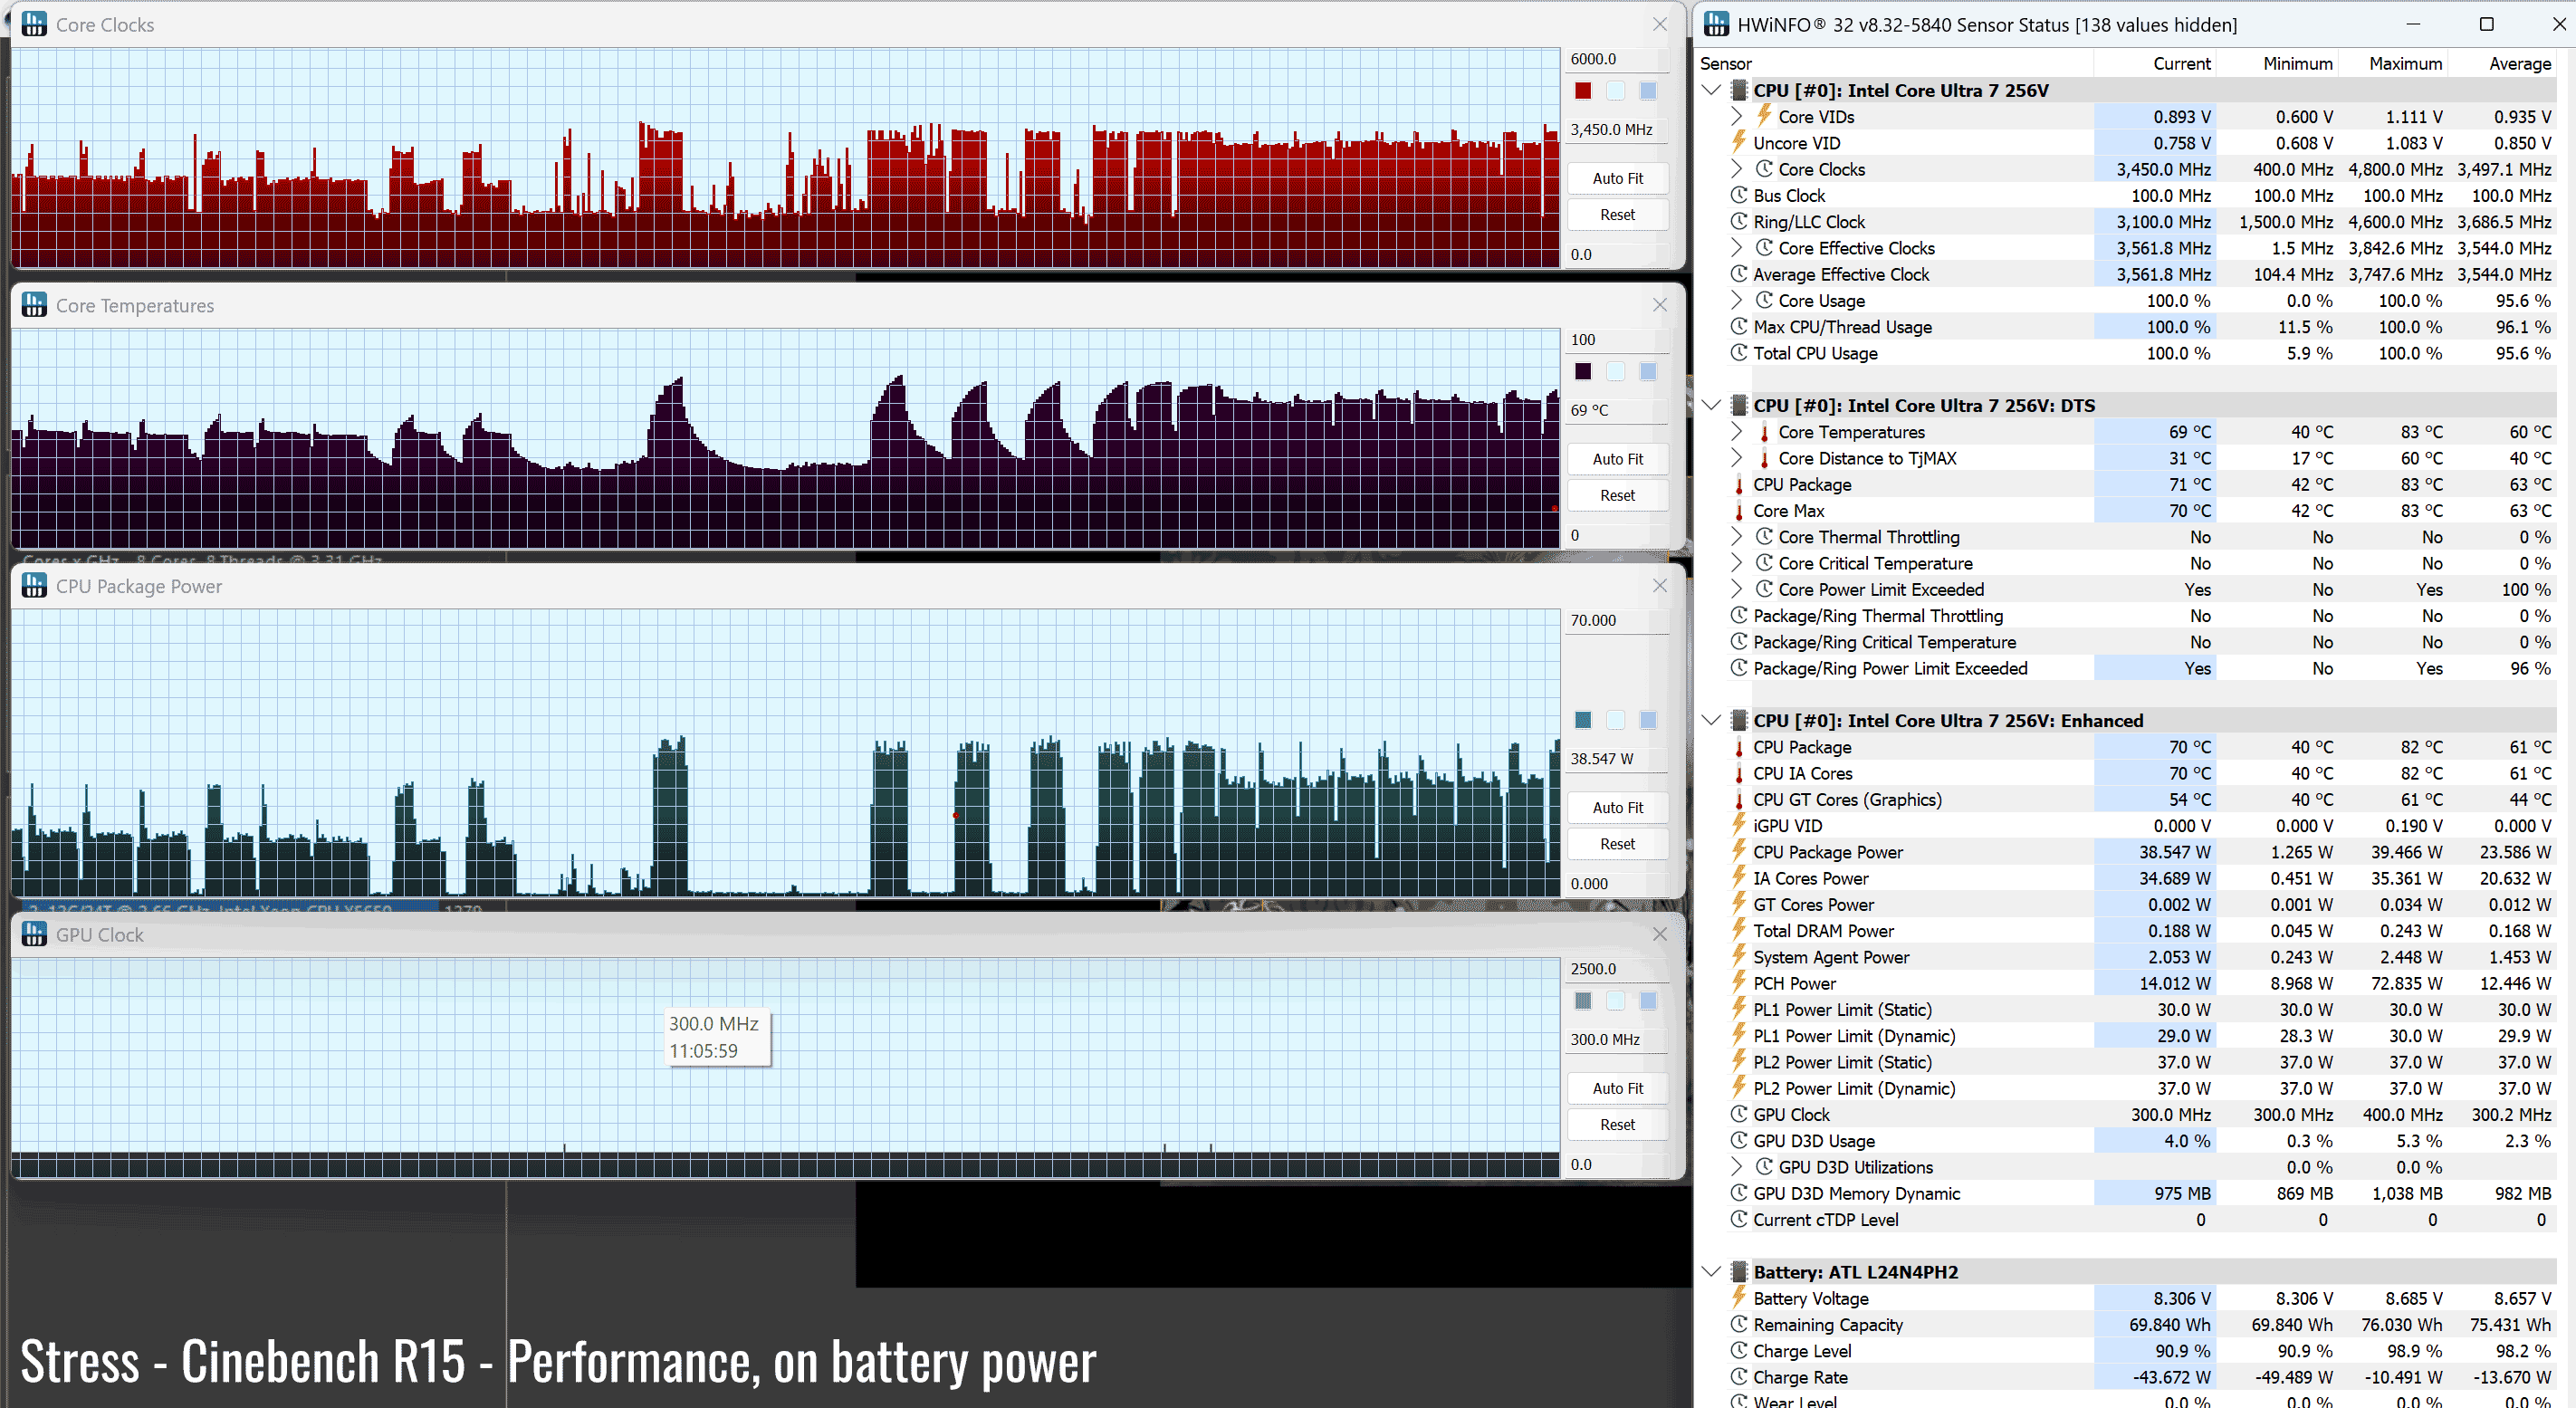The width and height of the screenshot is (2576, 1408).
Task: Click Auto Fit in Core Clocks graph
Action: pos(1617,178)
